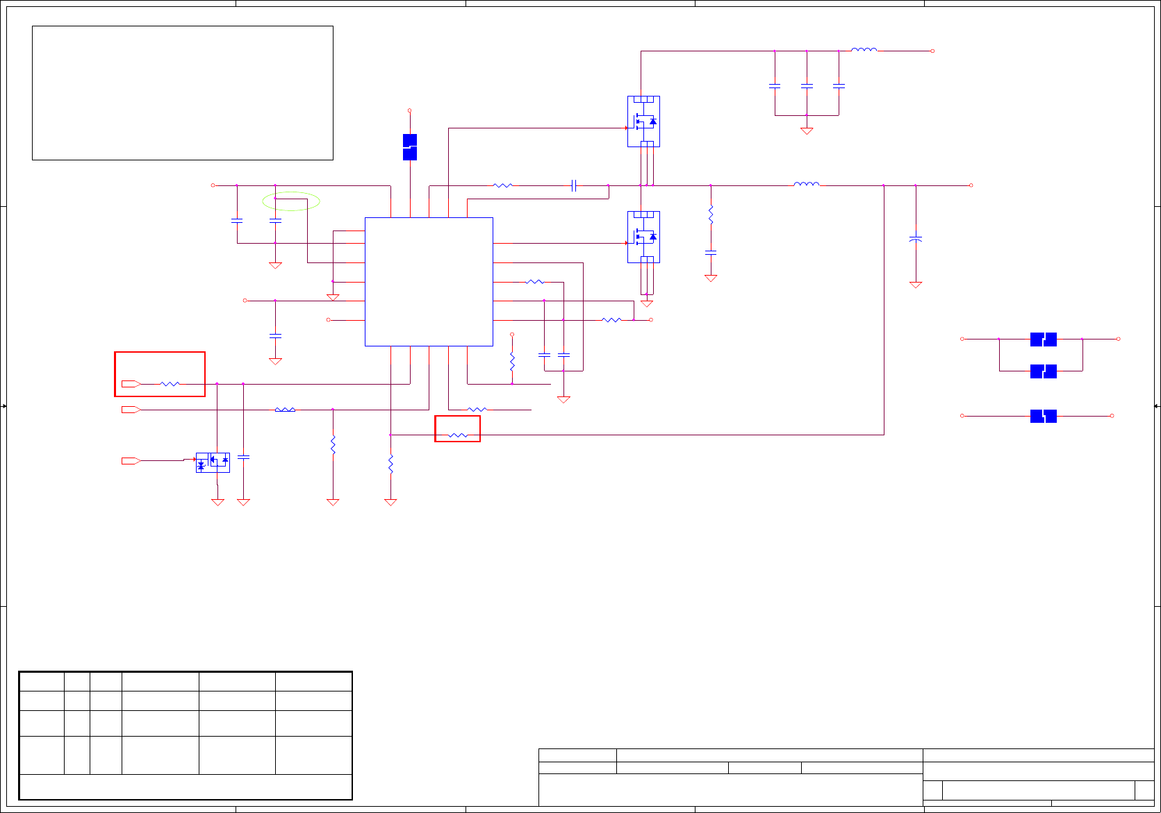Select the lower low-side MOSFET symbol

643,237
